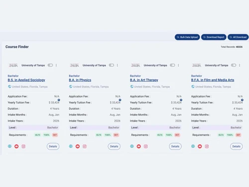Open Instagram icon on Applied Sociology card
The image size is (249, 187).
pos(23,146)
